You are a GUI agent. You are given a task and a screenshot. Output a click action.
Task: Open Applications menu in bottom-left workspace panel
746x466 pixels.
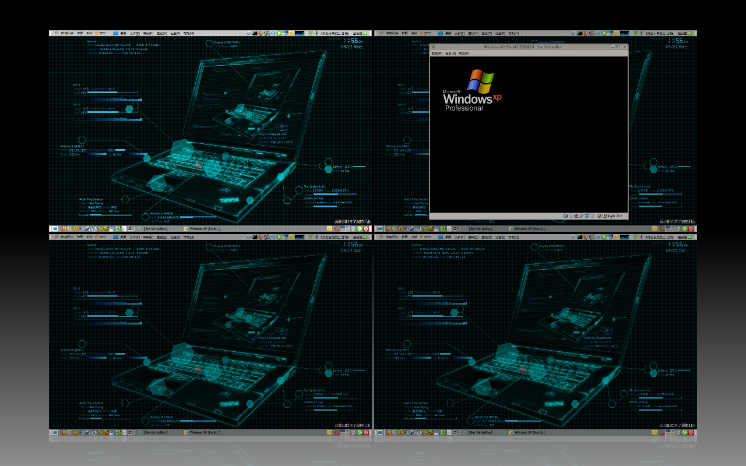pos(64,237)
